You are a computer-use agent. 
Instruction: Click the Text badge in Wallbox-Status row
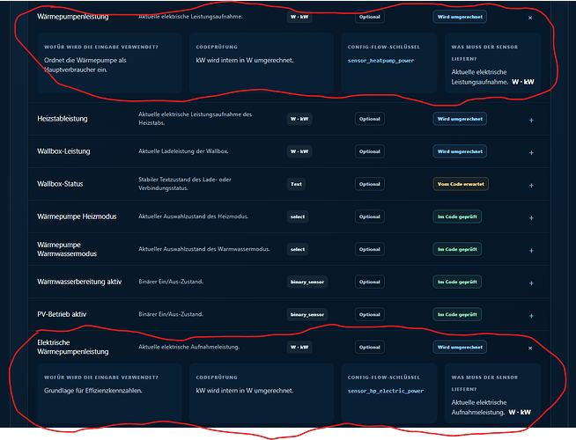(296, 184)
